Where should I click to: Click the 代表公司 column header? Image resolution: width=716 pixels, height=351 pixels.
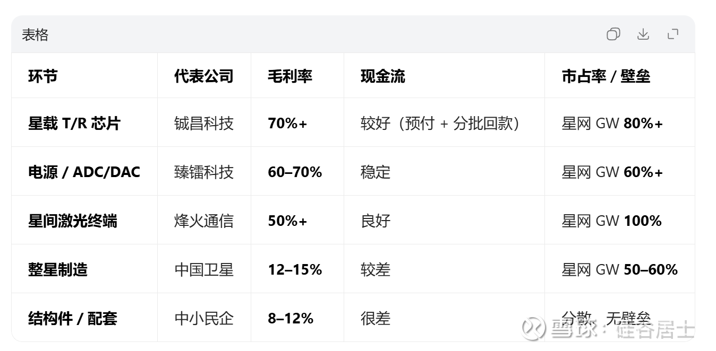click(203, 76)
